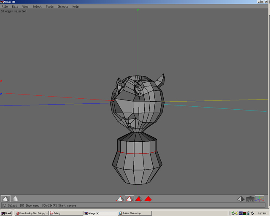
Task: Click the Wings 3D title bar icon
Action: [x=2, y=2]
